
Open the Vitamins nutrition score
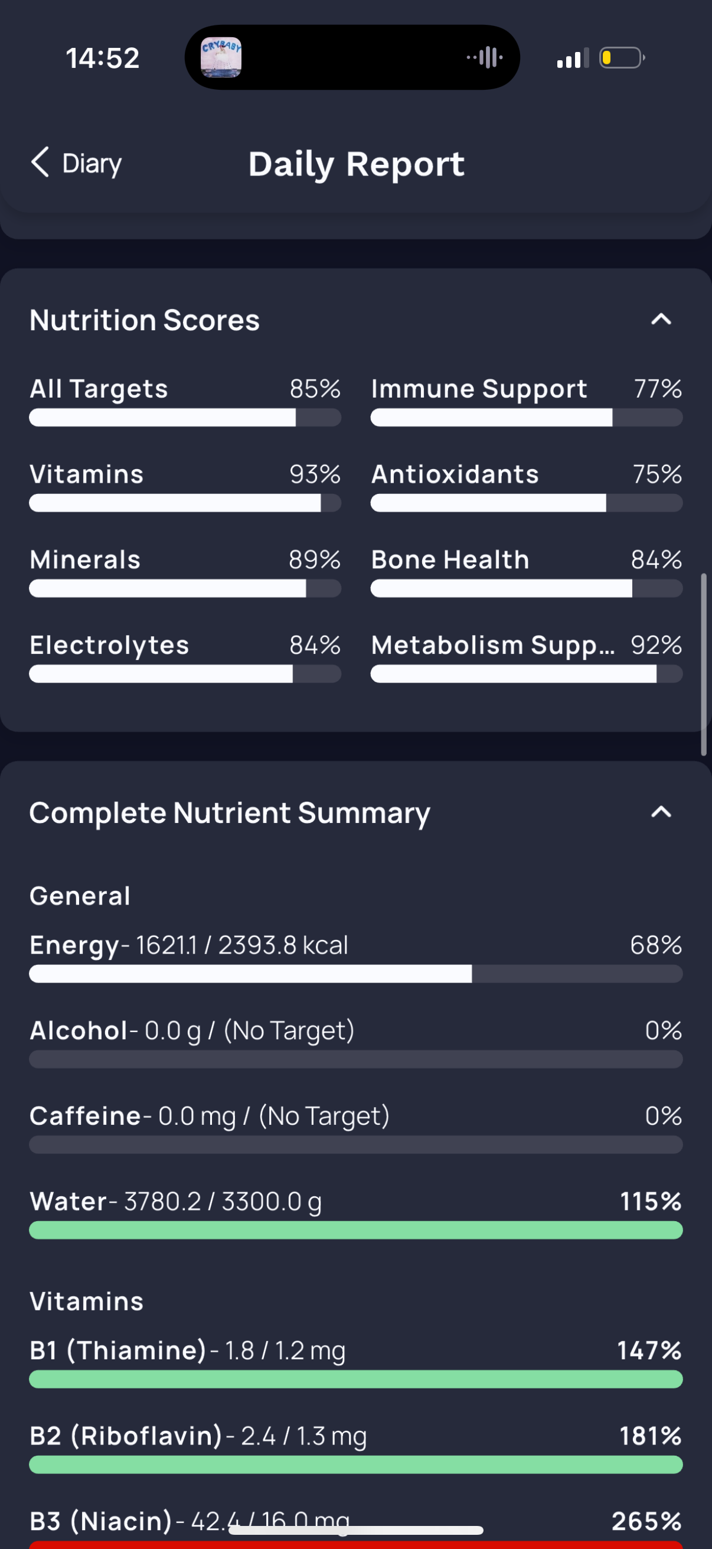185,486
